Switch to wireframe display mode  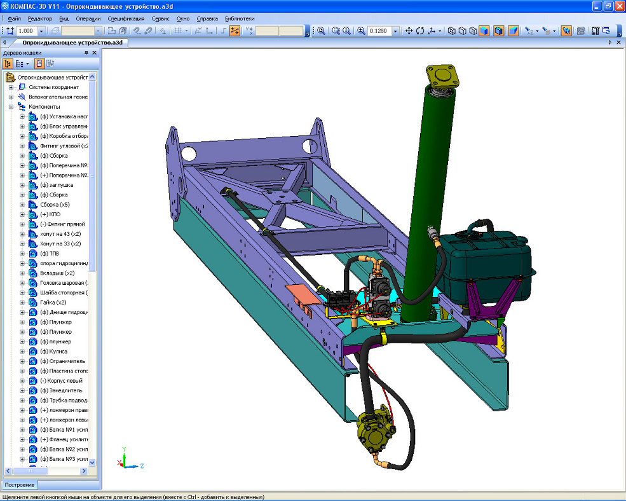pos(451,31)
